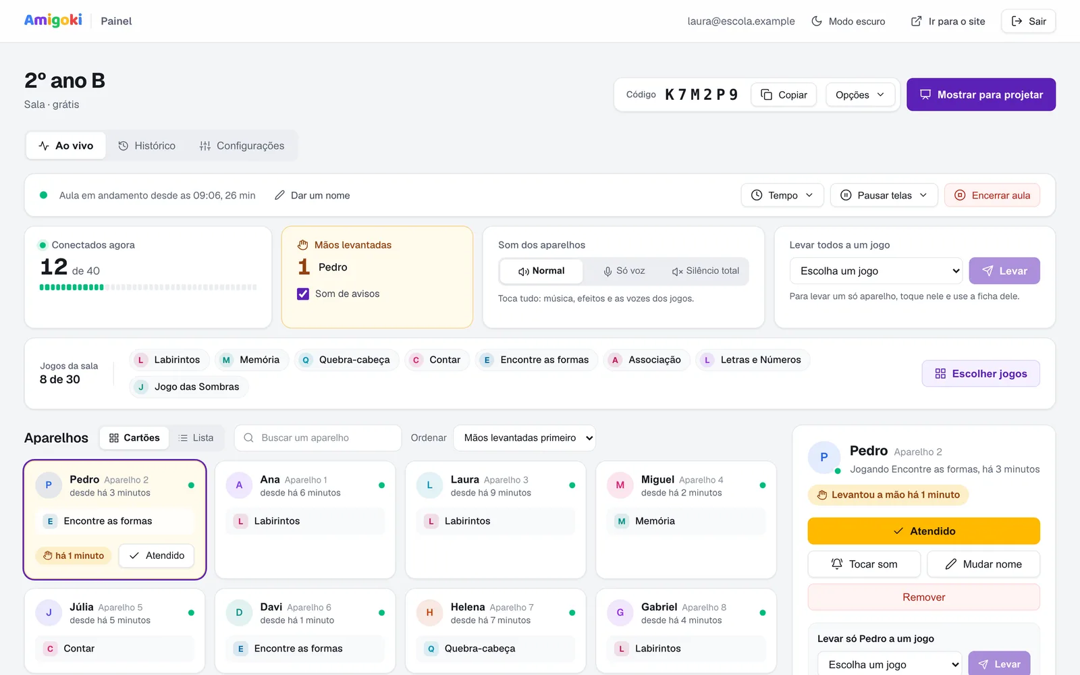Open the Pausar telas dropdown

pos(884,195)
